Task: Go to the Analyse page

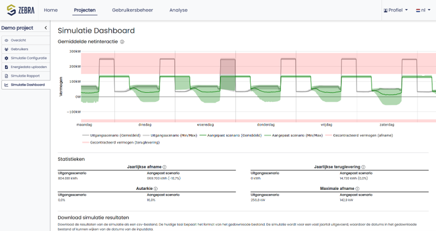Action: click(x=178, y=10)
